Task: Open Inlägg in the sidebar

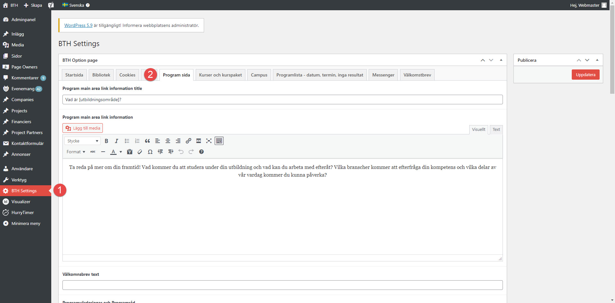Action: tap(26, 34)
